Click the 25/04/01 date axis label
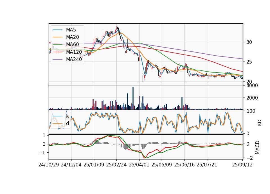The height and width of the screenshot is (194, 270). (x=139, y=165)
